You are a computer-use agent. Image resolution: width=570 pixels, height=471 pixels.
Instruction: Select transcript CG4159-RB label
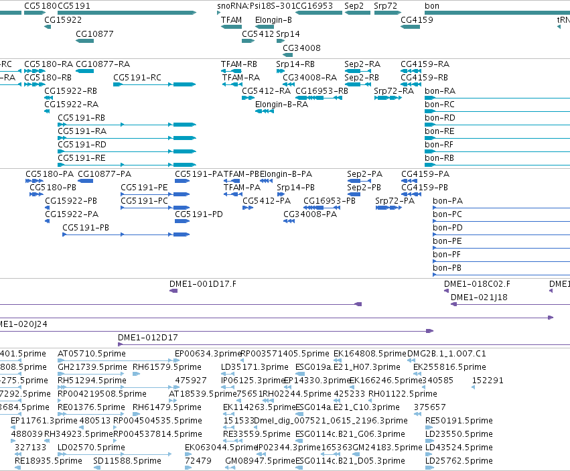pos(424,78)
